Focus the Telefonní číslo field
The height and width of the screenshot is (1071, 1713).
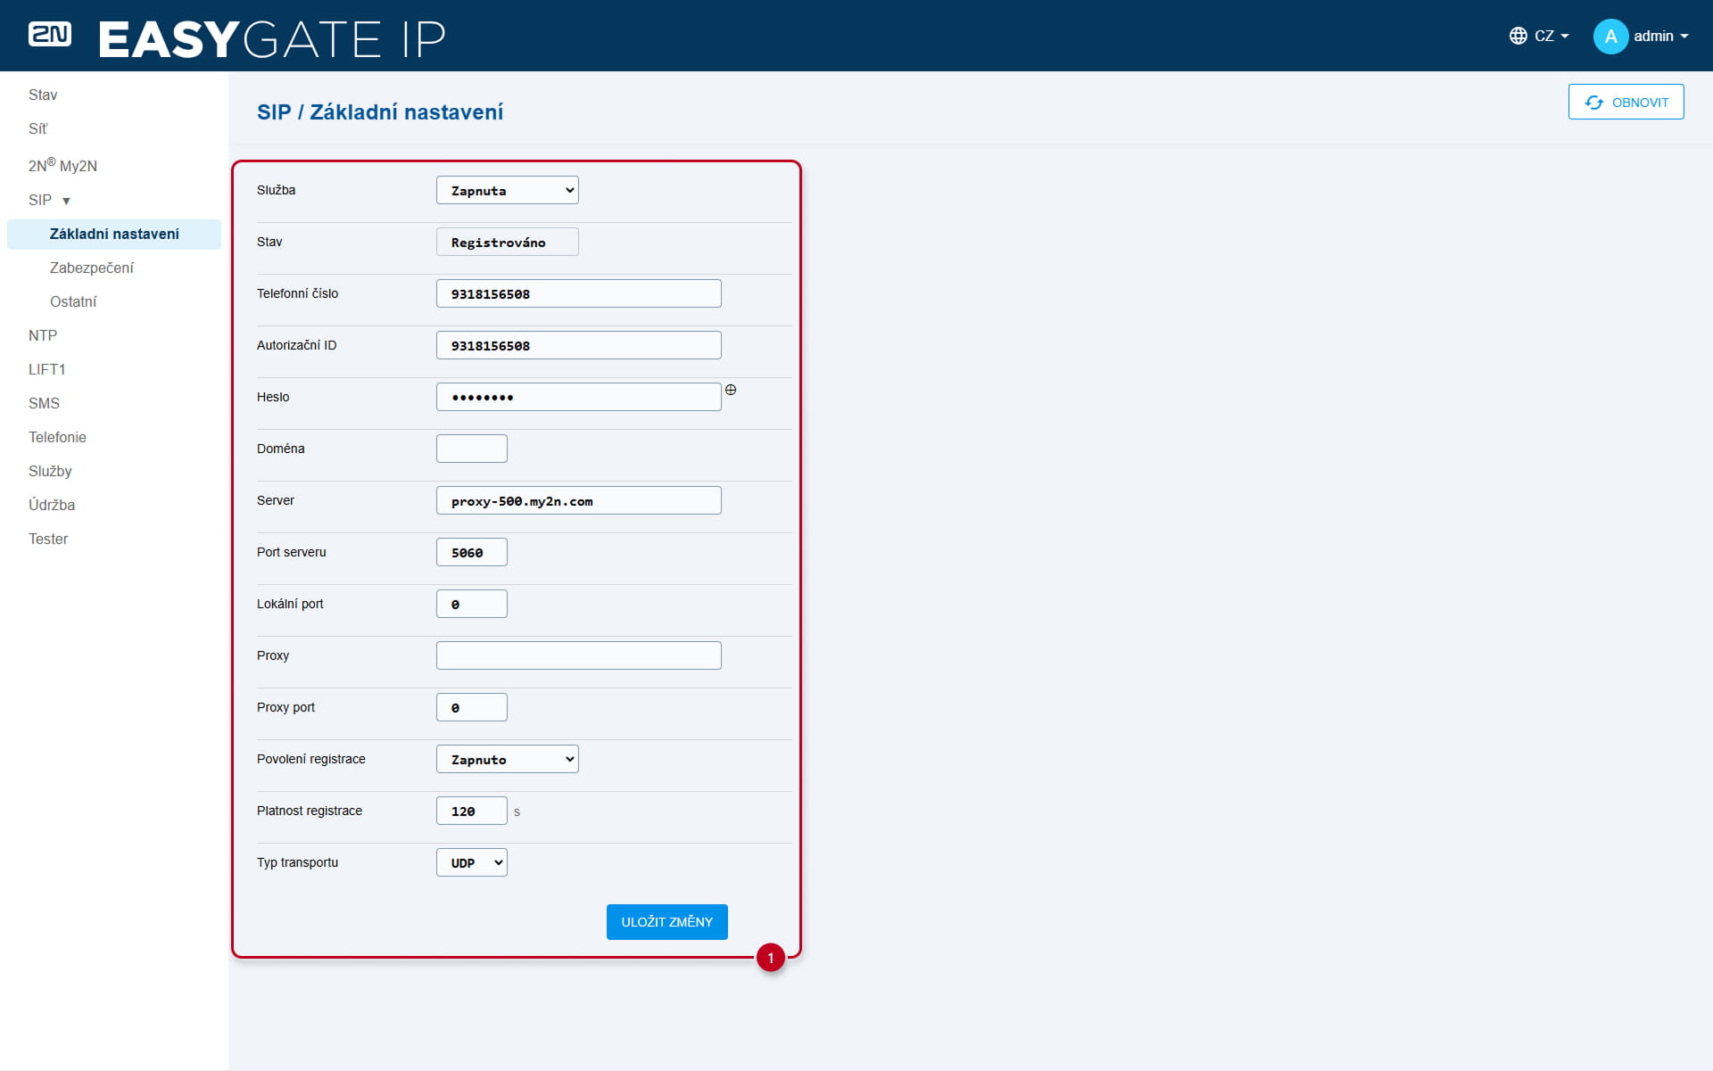(x=578, y=293)
